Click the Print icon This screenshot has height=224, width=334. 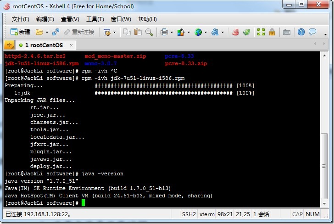164,32
